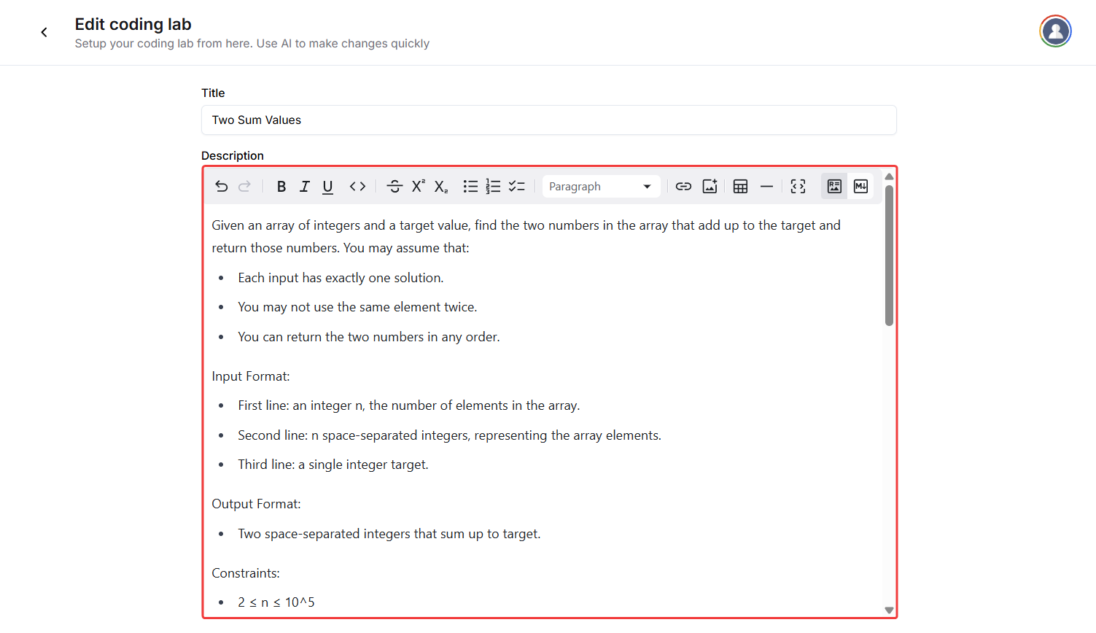Toggle italic formatting

coord(305,187)
